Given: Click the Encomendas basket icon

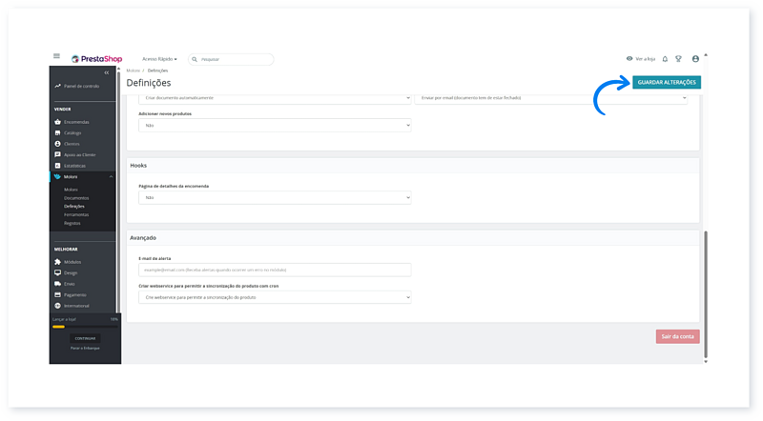Looking at the screenshot, I should click(57, 122).
